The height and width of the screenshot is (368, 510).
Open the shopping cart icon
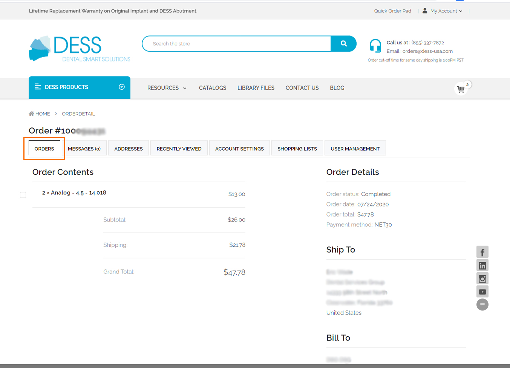[x=461, y=89]
